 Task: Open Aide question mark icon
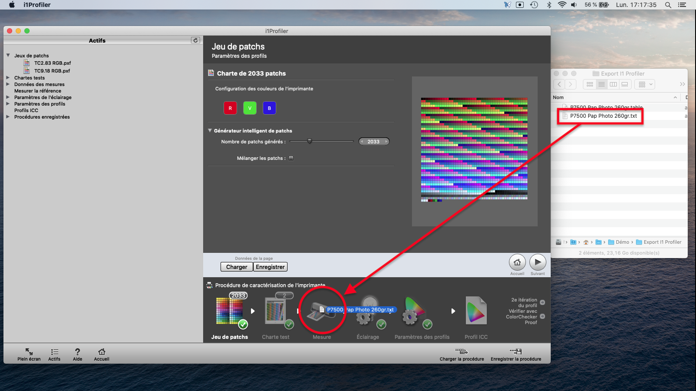tap(77, 351)
